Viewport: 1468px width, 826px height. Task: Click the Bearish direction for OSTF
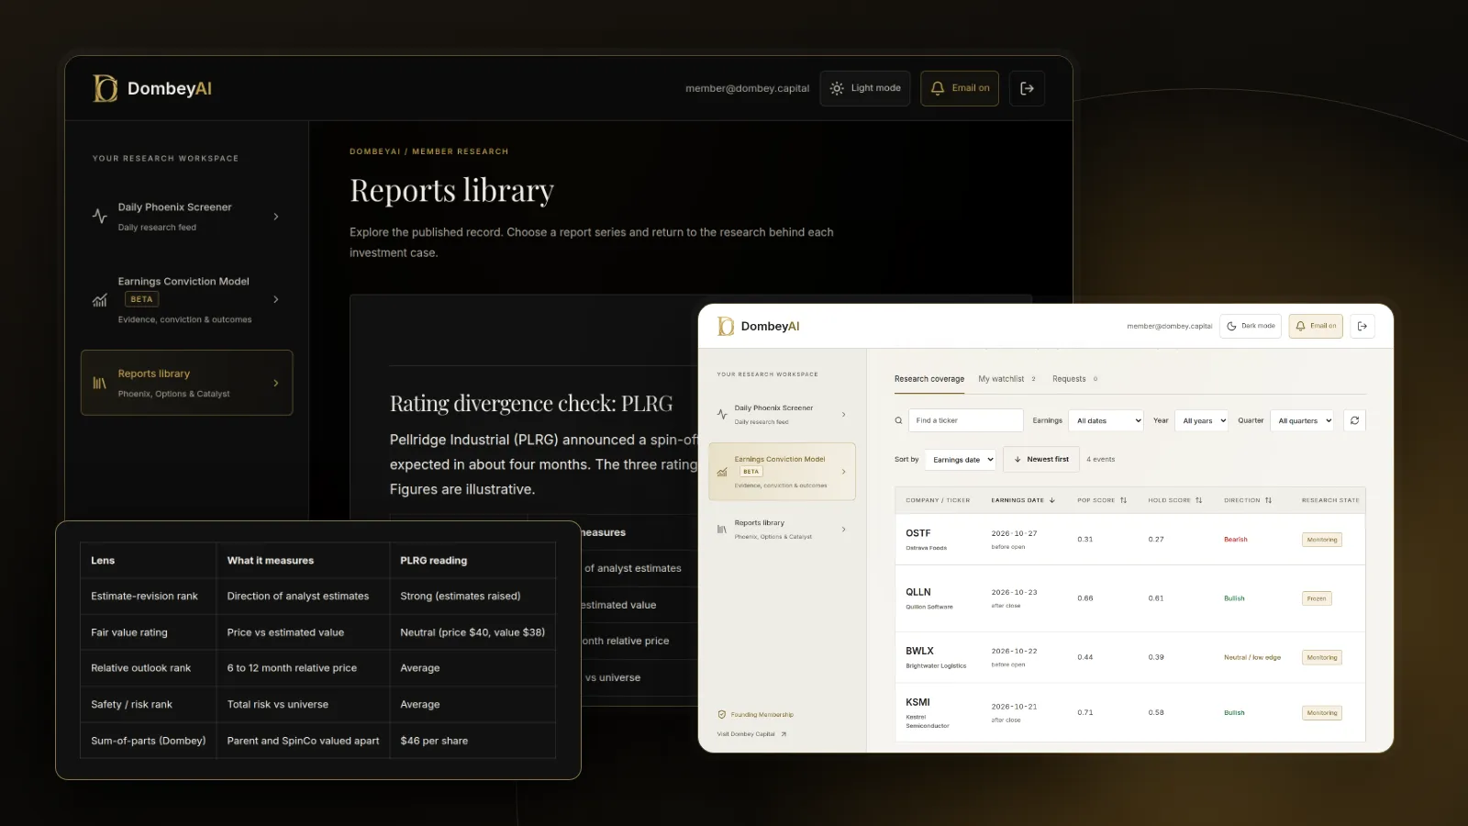1235,540
